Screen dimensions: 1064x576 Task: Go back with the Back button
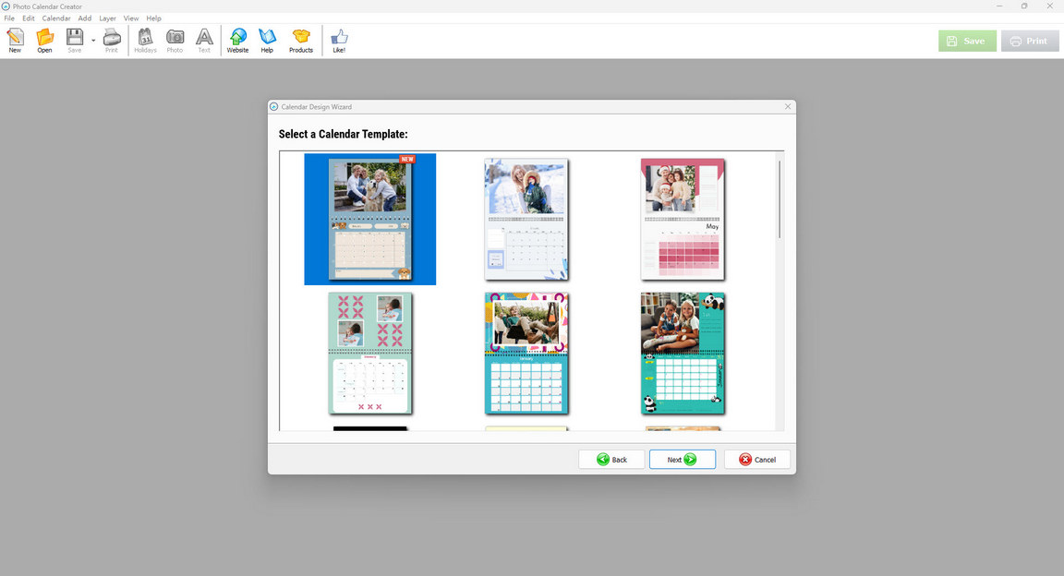[x=611, y=460]
